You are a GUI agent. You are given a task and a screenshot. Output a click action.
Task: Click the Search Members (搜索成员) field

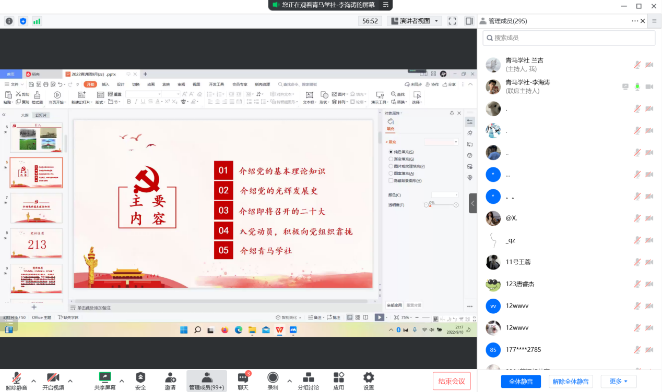(x=569, y=38)
